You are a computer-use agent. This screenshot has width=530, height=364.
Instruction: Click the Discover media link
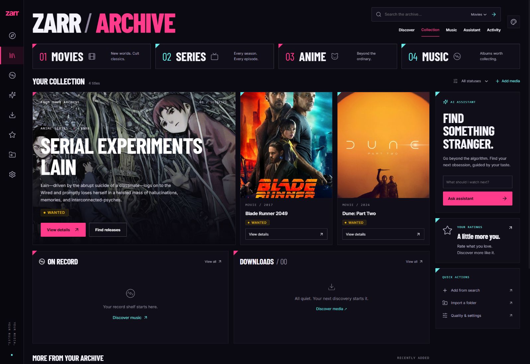[331, 309]
